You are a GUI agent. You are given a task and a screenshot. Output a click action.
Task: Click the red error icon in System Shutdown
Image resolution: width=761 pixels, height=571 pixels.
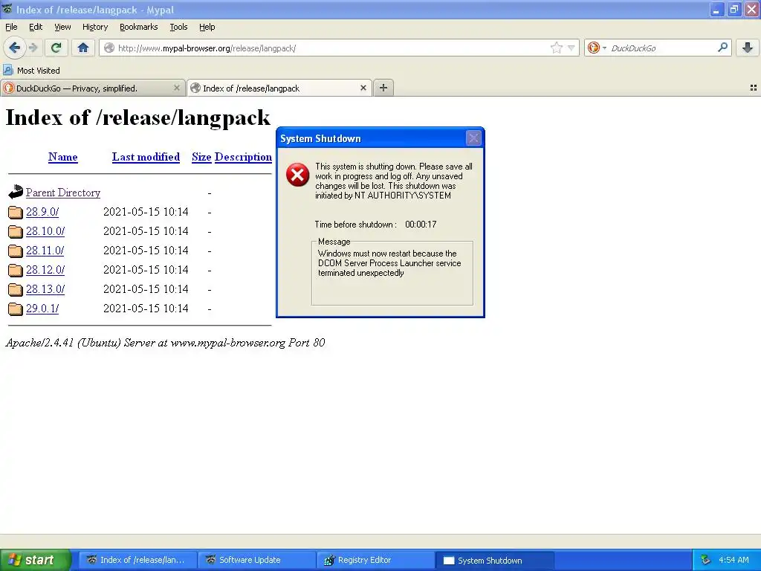297,175
